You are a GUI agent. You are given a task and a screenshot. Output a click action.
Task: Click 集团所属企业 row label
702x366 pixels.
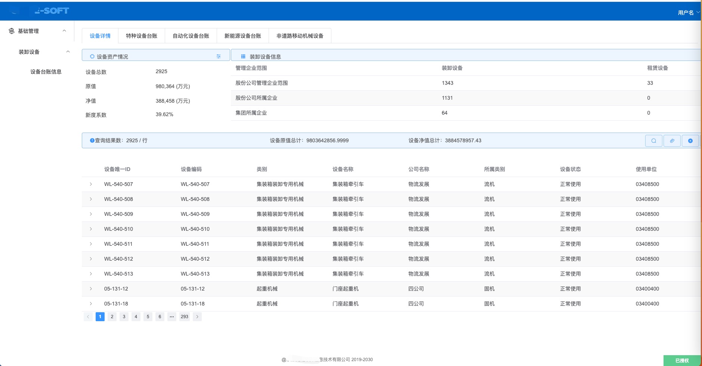[251, 113]
